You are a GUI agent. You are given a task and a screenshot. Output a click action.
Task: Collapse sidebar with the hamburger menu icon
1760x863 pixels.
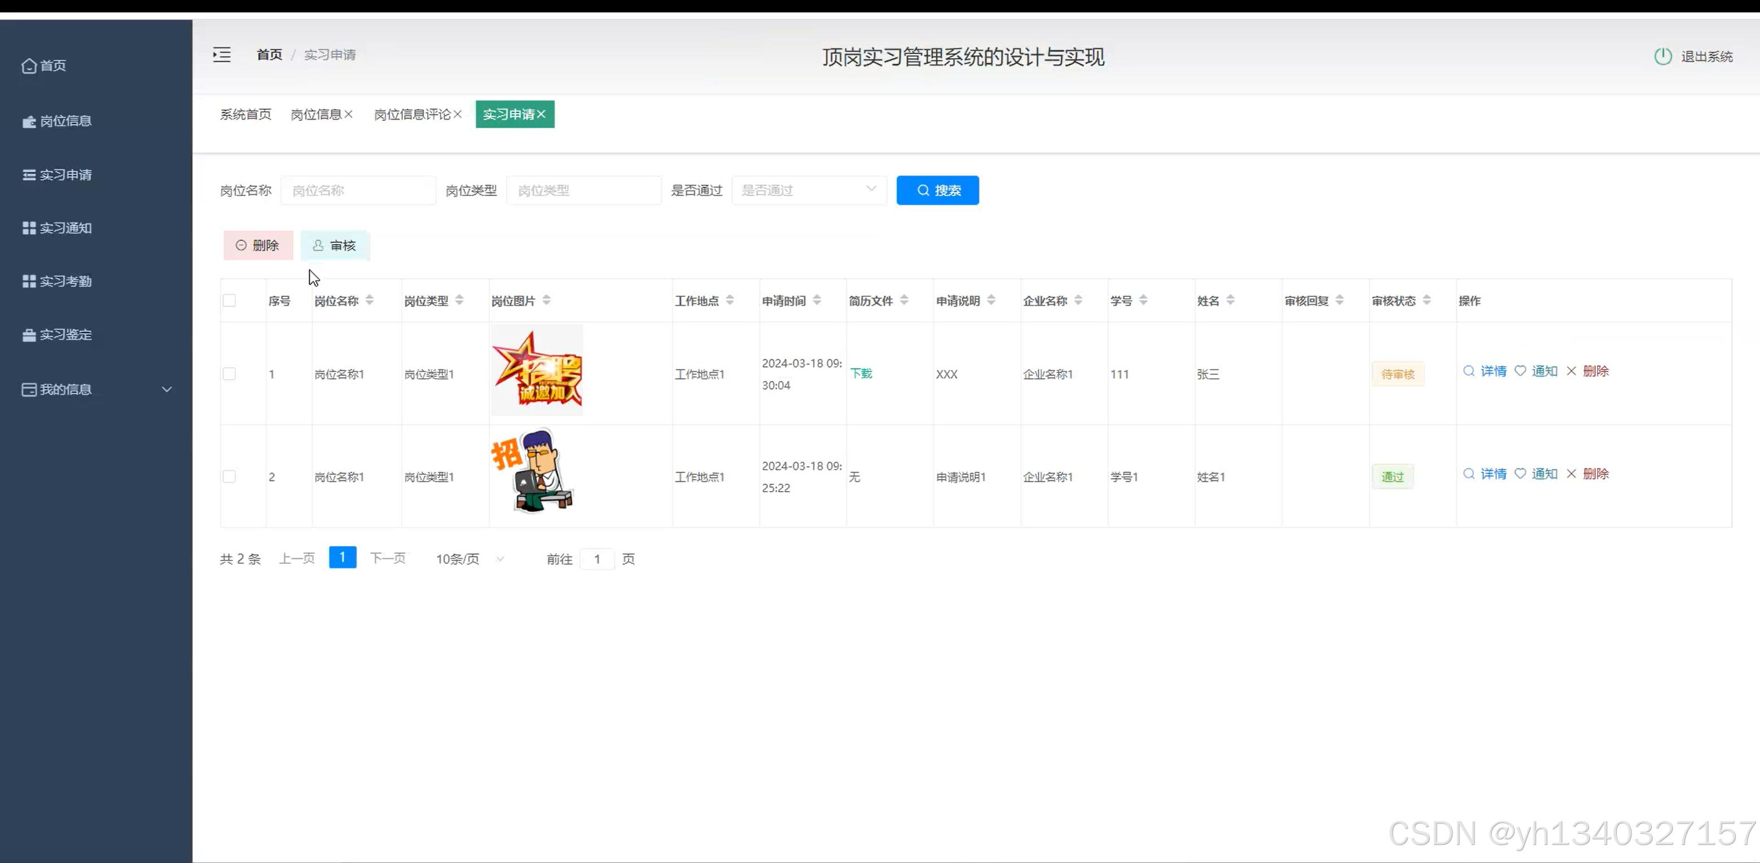click(x=221, y=55)
